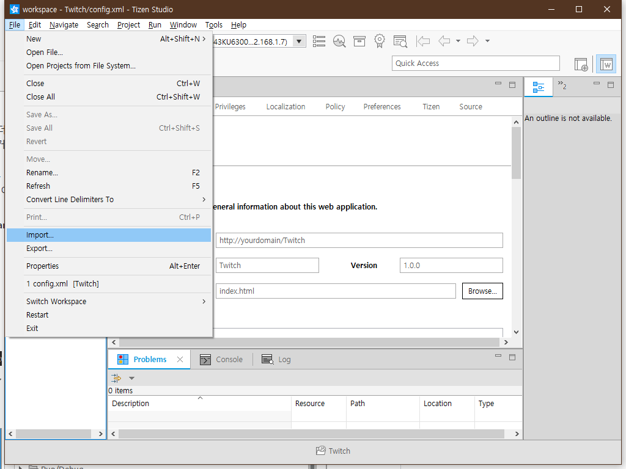Open the Navigate menu
Screen dimensions: 626x469
64,24
